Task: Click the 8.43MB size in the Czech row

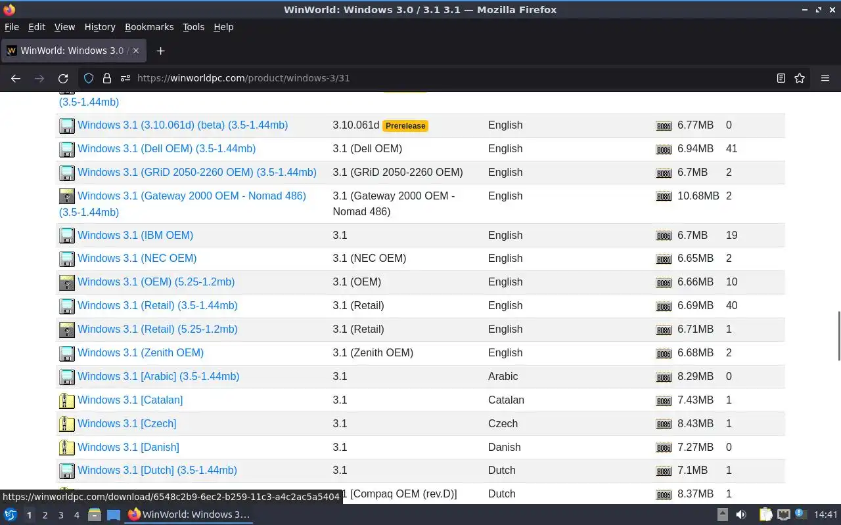Action: [695, 423]
